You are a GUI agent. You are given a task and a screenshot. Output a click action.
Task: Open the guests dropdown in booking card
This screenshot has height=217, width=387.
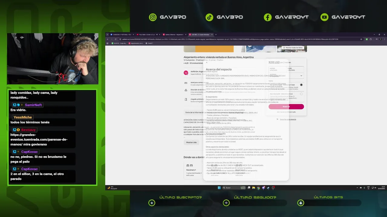[286, 76]
